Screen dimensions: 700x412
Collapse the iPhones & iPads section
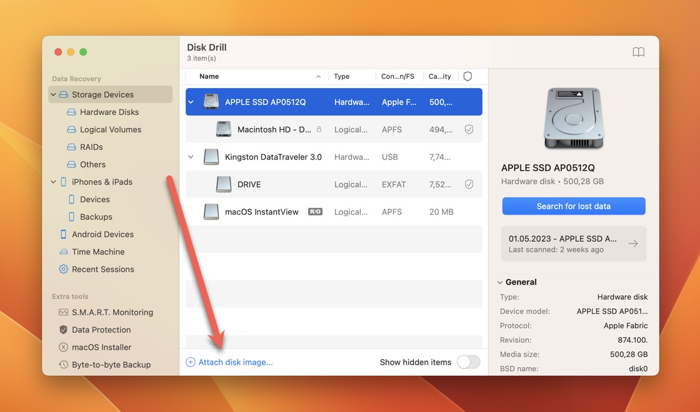[x=53, y=182]
